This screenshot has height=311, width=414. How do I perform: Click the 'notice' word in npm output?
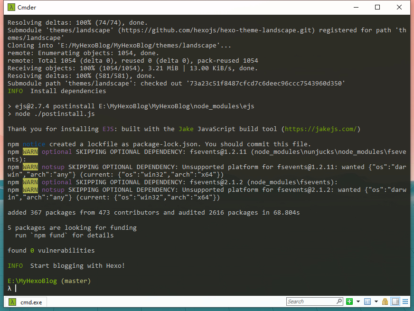34,144
